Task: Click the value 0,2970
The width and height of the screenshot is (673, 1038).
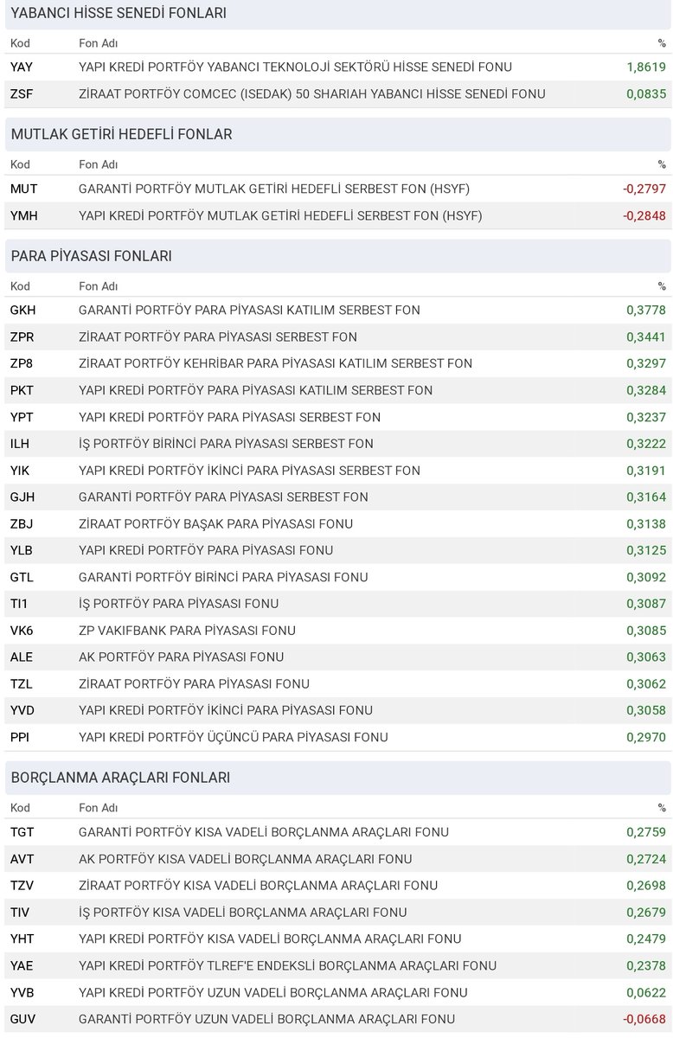Action: 647,738
